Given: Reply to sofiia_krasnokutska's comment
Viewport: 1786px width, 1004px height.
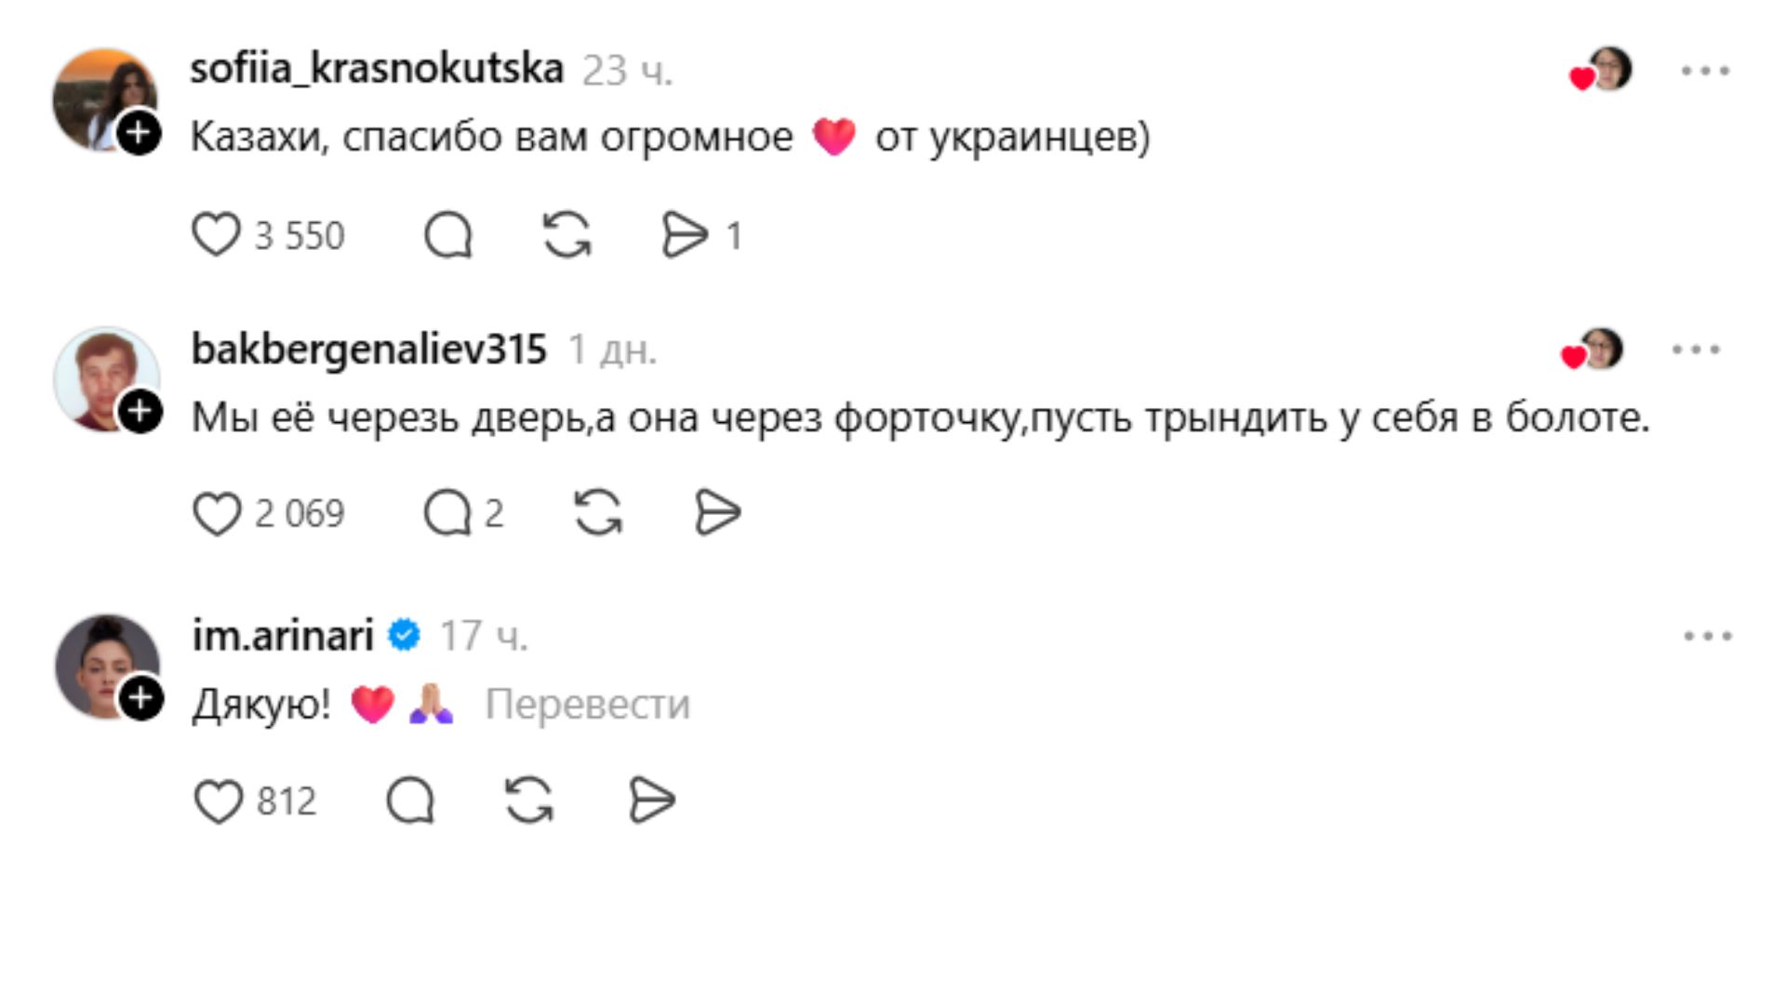Looking at the screenshot, I should [448, 234].
